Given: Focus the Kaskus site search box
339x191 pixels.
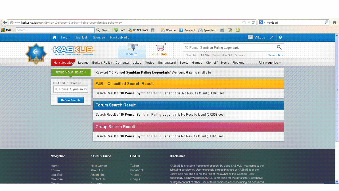Looking at the screenshot, I should click(229, 48).
